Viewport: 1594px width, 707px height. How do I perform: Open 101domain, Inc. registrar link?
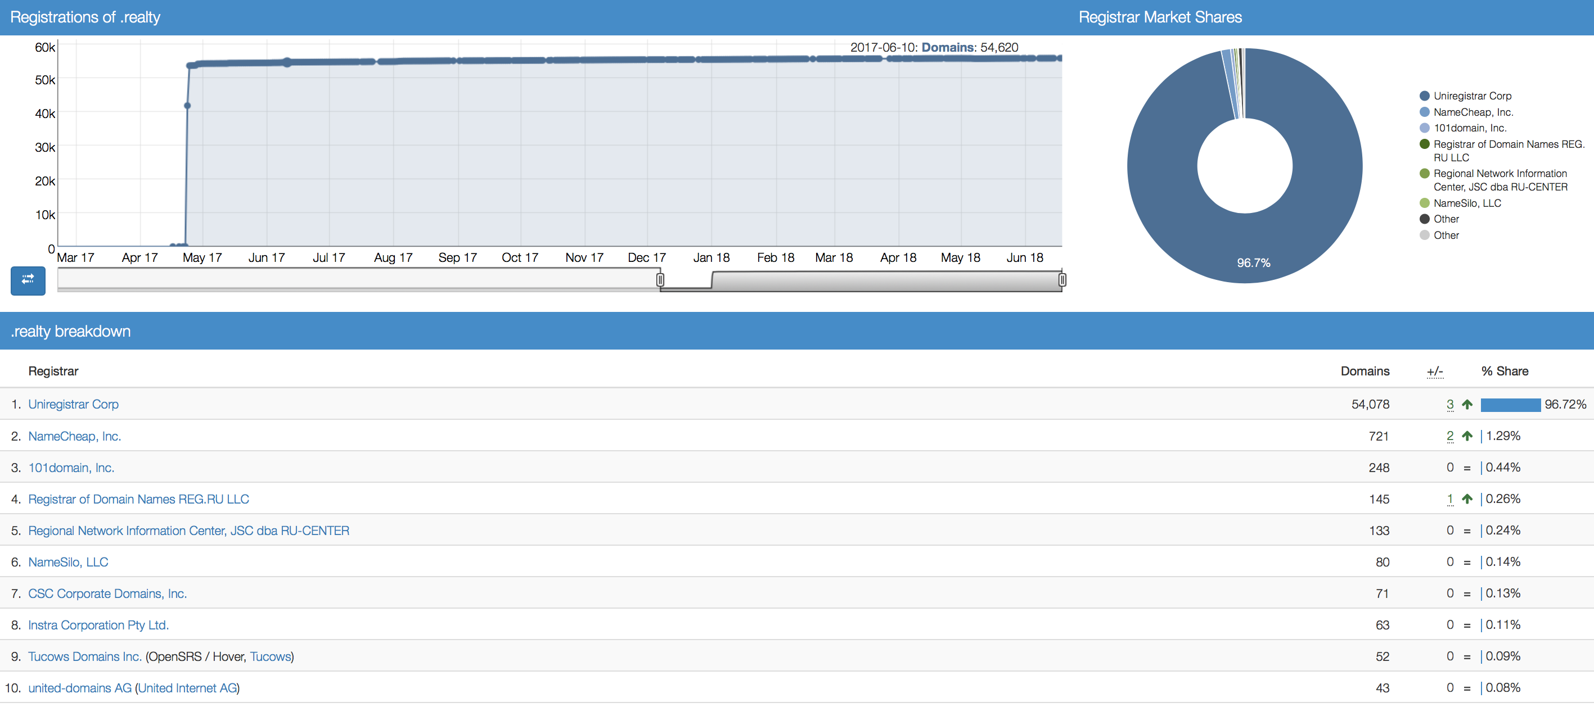point(71,468)
